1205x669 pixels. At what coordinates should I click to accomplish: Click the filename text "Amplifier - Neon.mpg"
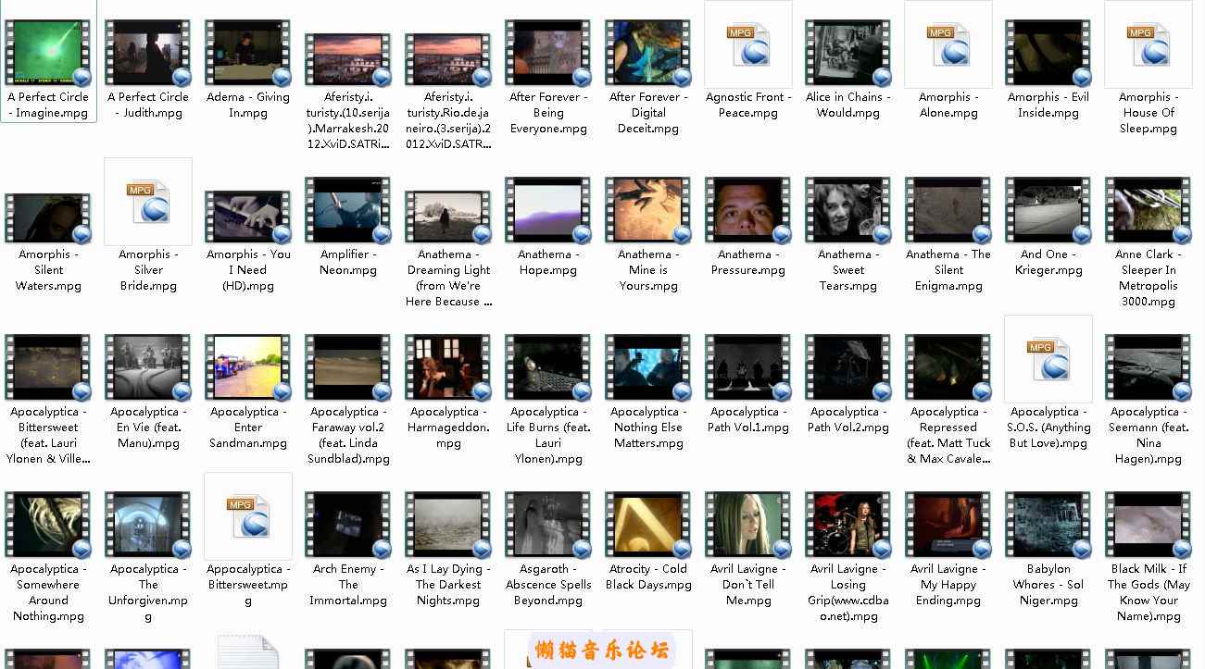coord(348,262)
